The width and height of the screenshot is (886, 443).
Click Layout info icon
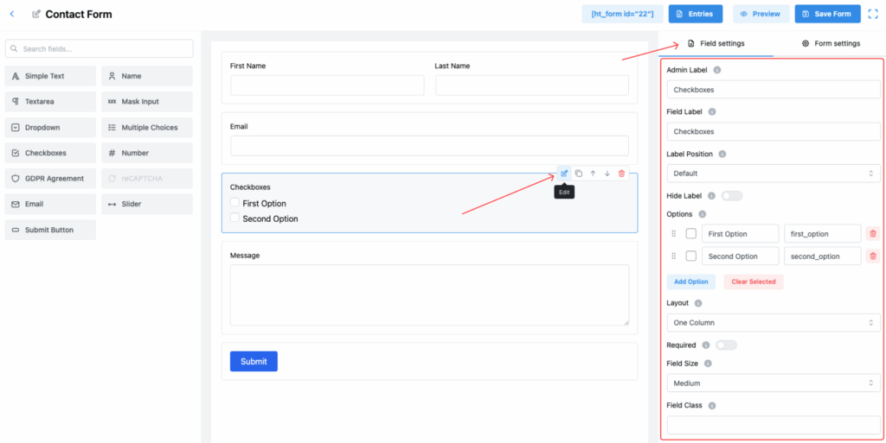tap(698, 303)
